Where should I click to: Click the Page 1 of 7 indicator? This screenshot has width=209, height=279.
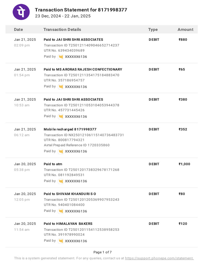pyautogui.click(x=102, y=252)
